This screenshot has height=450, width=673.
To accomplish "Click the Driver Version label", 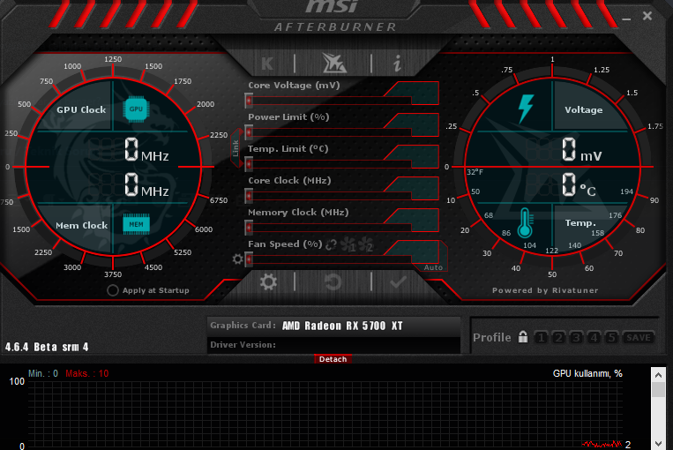I will pyautogui.click(x=243, y=345).
